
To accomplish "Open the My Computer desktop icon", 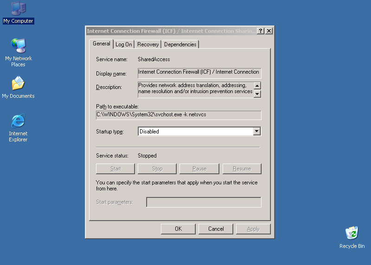I will click(19, 13).
